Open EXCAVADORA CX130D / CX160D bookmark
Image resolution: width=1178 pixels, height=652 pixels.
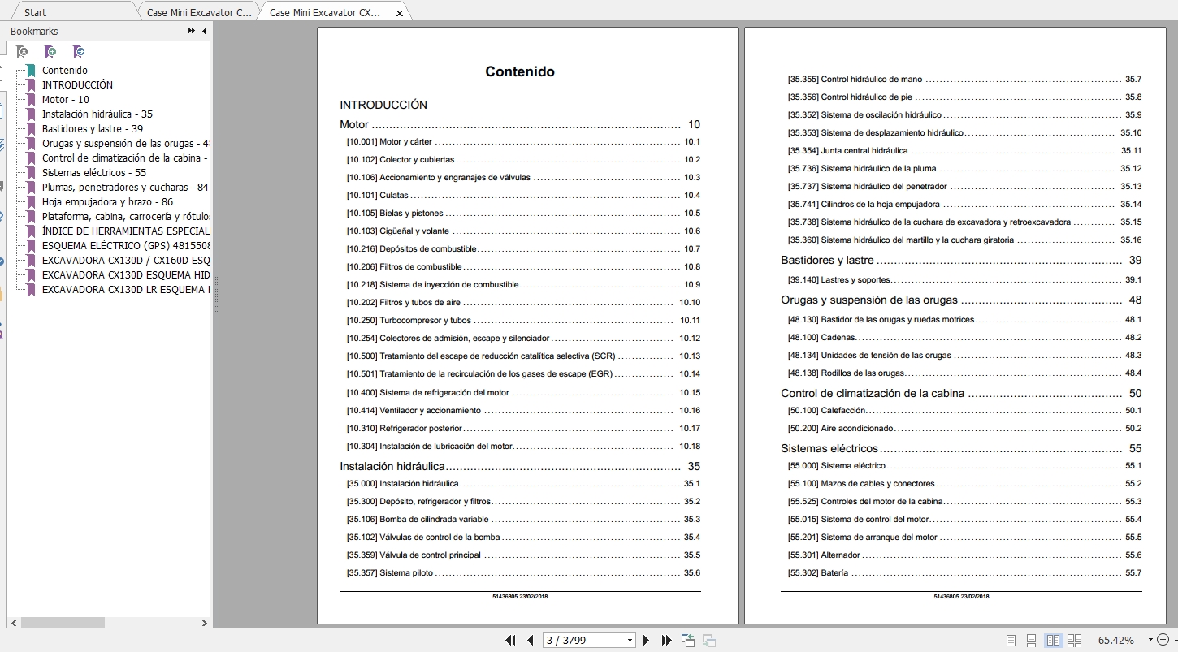[126, 261]
